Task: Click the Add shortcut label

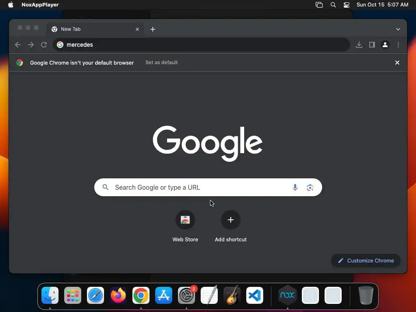Action: (x=231, y=240)
